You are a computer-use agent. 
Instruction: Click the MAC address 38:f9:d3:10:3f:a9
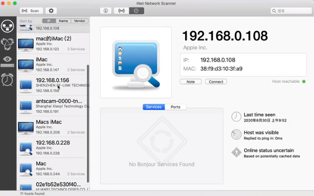click(x=221, y=69)
